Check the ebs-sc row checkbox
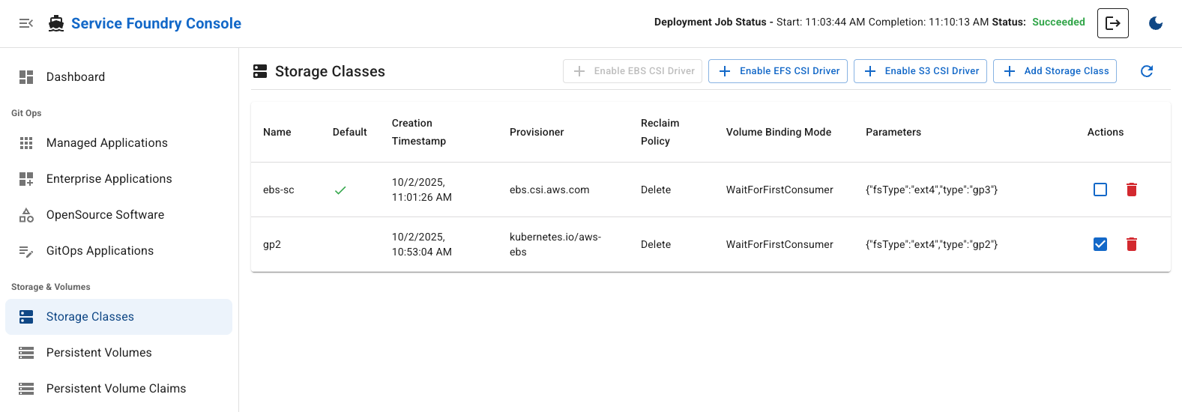 [1100, 190]
